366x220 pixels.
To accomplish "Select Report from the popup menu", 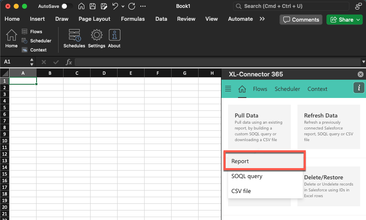I will click(x=265, y=161).
